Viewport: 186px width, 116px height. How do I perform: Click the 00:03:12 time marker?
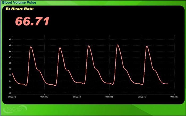(12, 97)
